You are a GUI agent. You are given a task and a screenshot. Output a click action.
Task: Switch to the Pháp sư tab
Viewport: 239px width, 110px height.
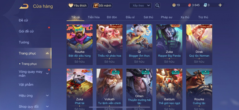tap(167, 17)
